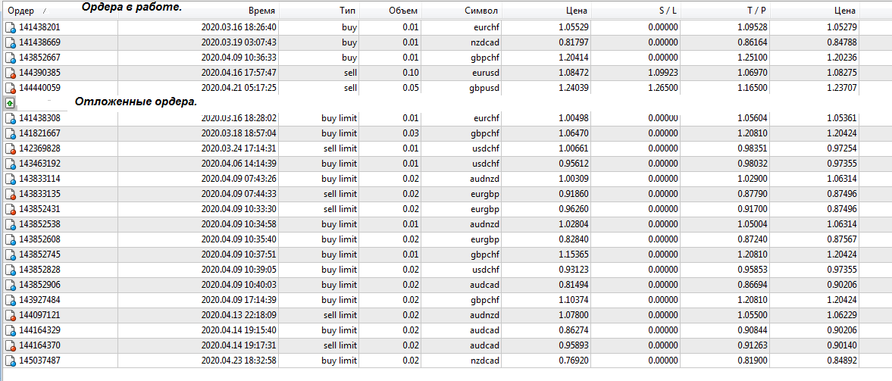Click the green arrow collapse icon
The width and height of the screenshot is (892, 381).
pyautogui.click(x=11, y=104)
